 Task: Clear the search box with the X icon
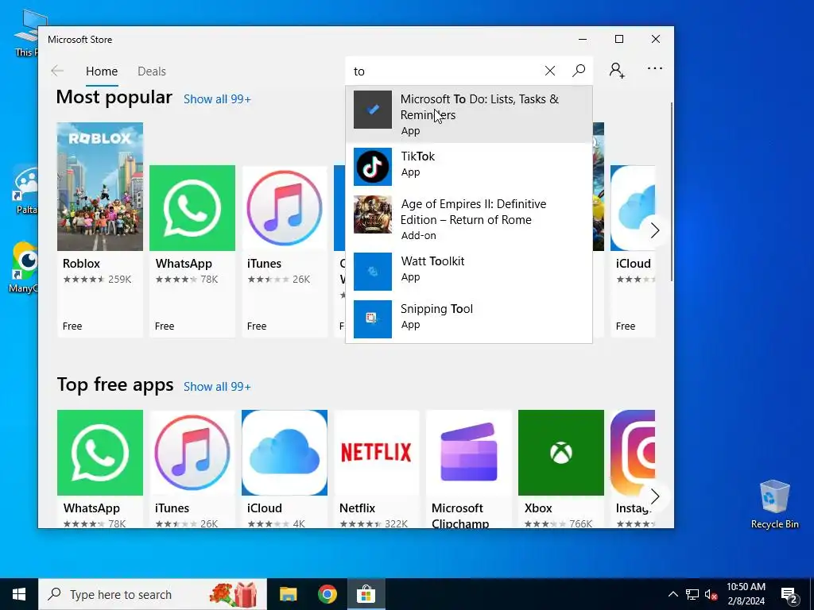(x=550, y=71)
